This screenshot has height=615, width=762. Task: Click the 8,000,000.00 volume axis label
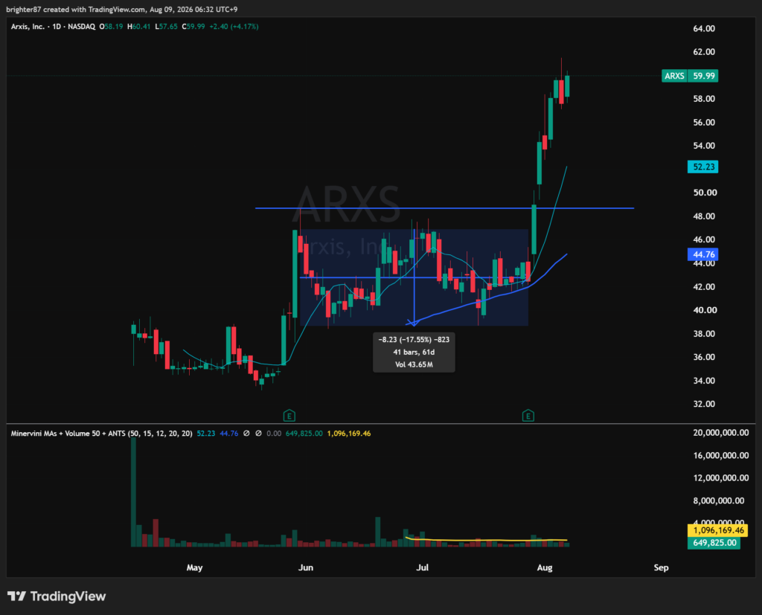(x=718, y=500)
